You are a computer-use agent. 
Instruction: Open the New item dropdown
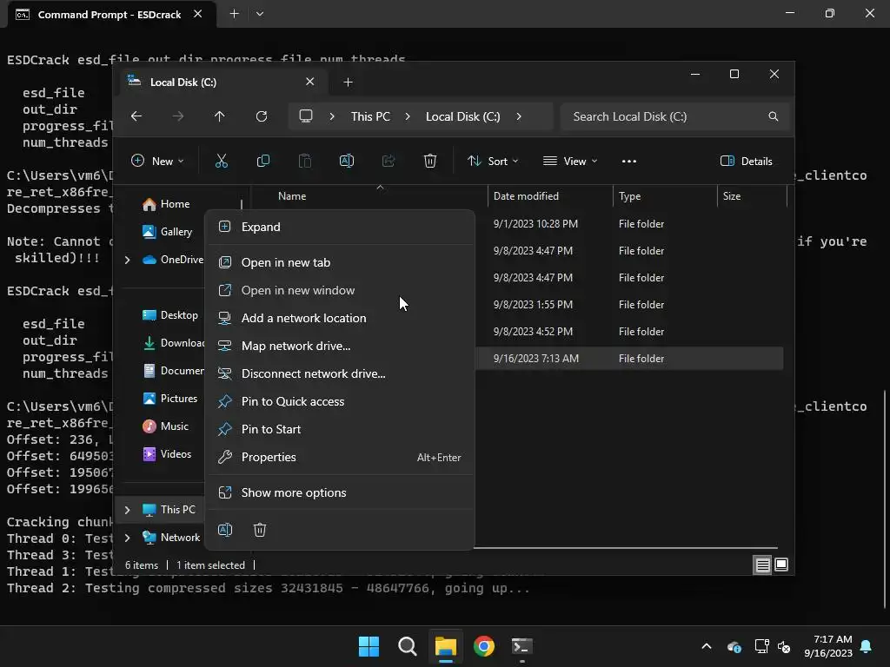[157, 161]
